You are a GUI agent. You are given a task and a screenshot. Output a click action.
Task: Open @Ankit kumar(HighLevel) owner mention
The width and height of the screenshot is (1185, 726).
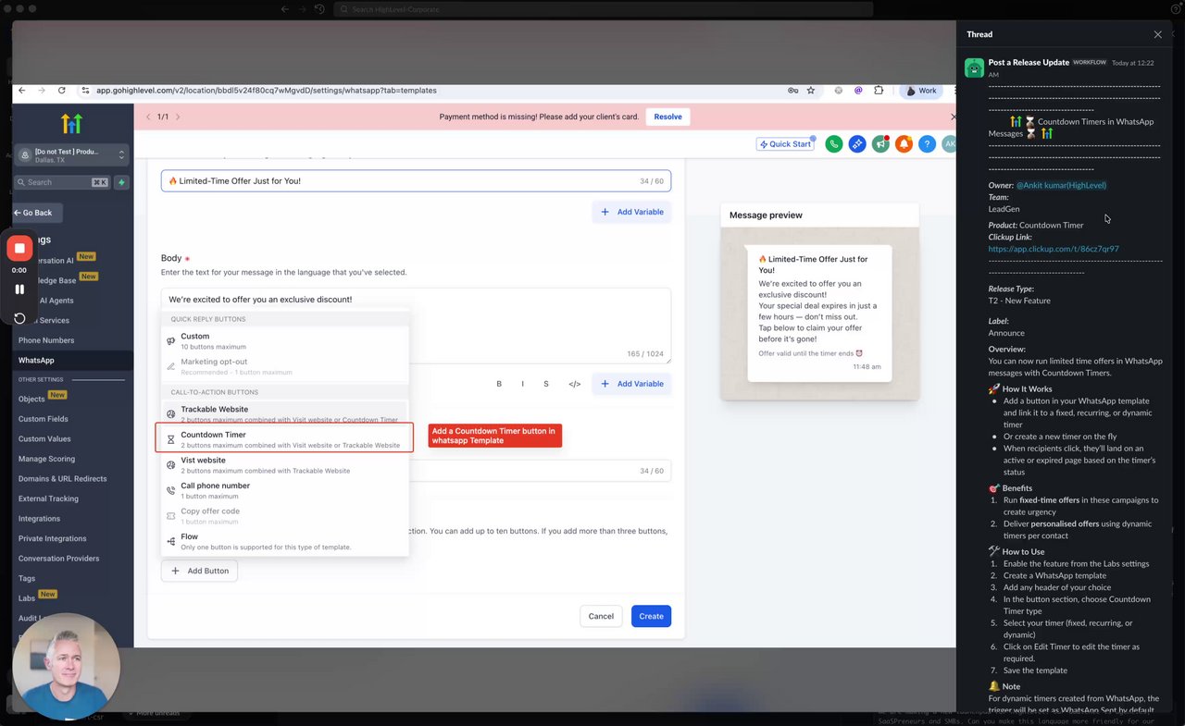point(1061,186)
